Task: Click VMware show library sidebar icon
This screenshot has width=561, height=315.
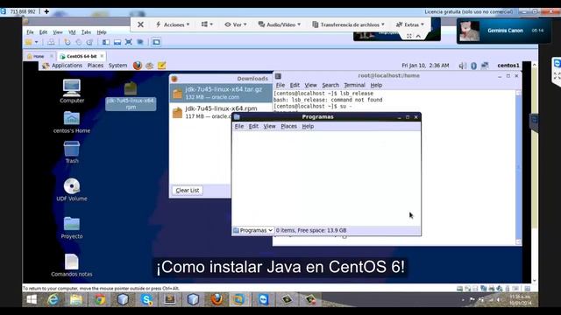Action: point(106,42)
